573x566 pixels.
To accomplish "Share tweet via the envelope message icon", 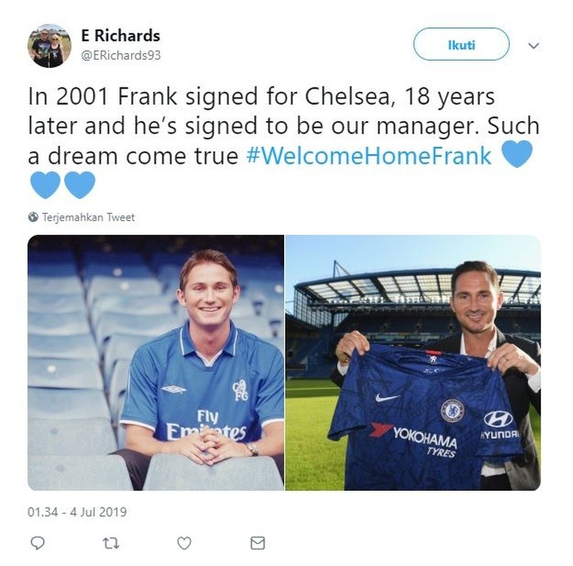I will [257, 543].
